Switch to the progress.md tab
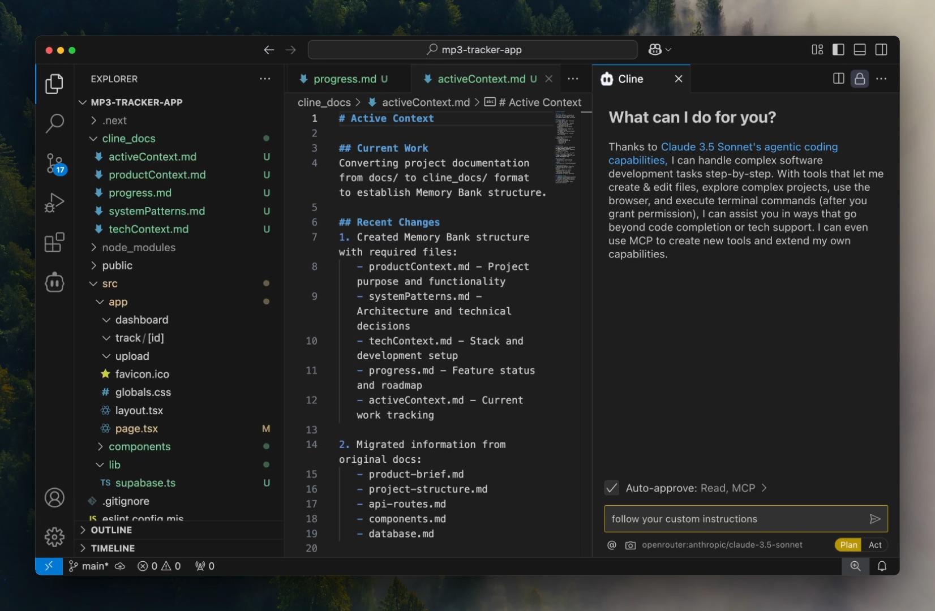 pyautogui.click(x=344, y=79)
